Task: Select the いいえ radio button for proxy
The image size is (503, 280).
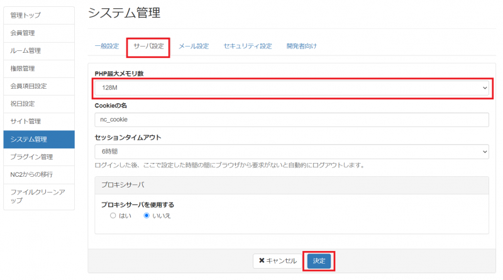Action: 147,215
